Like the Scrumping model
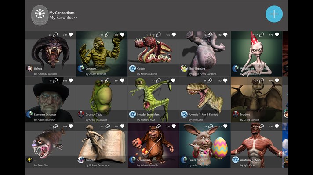 pyautogui.click(x=174, y=126)
